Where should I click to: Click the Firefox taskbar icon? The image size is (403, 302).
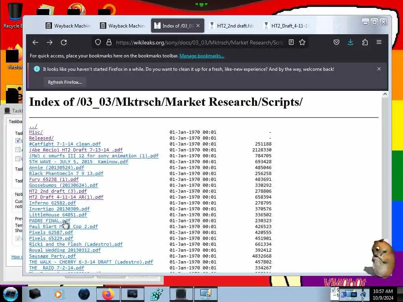coord(108,294)
